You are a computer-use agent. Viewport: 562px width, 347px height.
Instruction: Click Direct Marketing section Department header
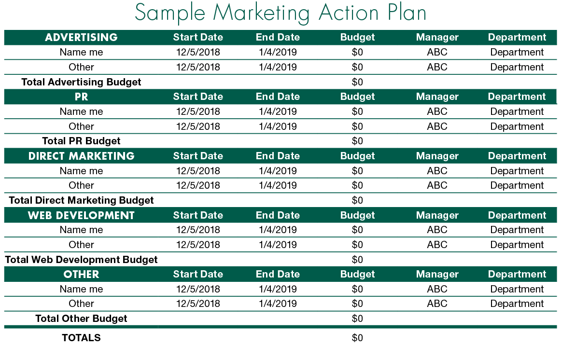click(517, 156)
